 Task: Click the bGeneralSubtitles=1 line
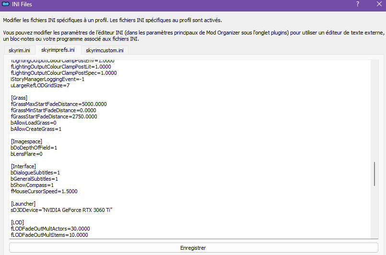tap(35, 179)
